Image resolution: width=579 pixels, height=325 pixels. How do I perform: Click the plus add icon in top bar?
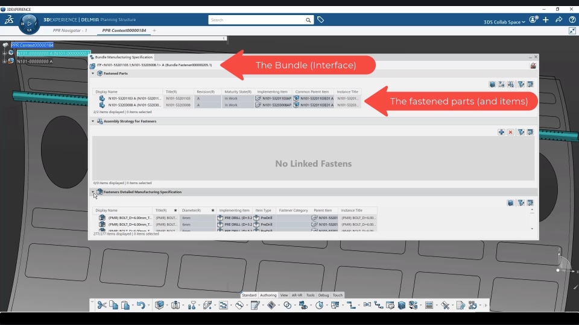pyautogui.click(x=546, y=20)
